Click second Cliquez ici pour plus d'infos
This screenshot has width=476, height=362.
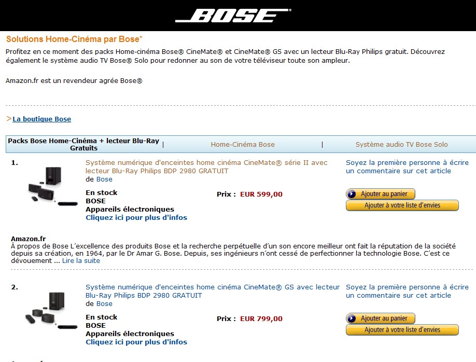pyautogui.click(x=136, y=342)
